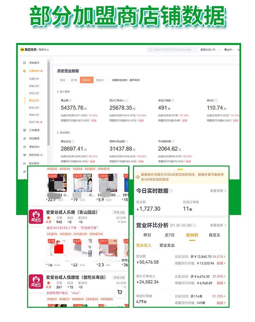Click the 商品管理 sidebar icon
This screenshot has height=322, width=255.
pos(25,138)
